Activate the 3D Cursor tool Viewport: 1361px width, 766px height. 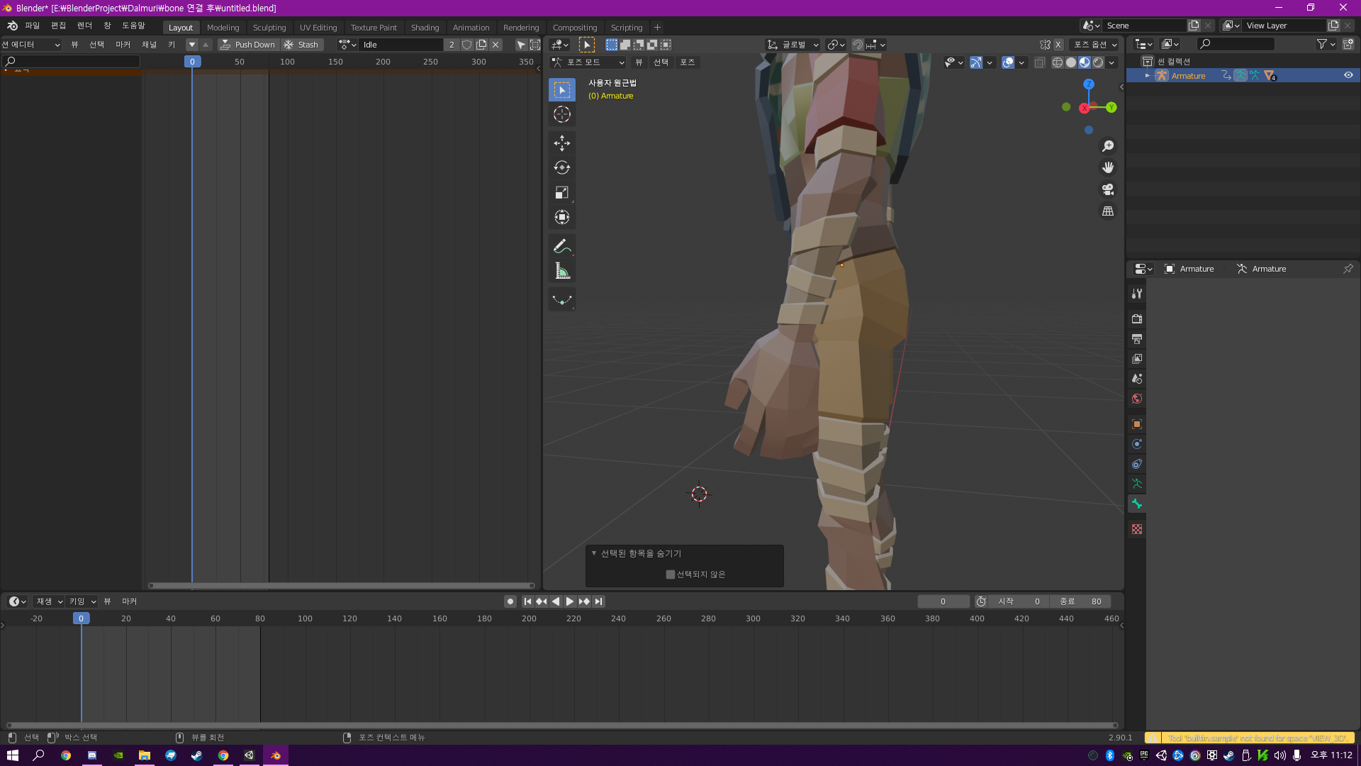(561, 115)
